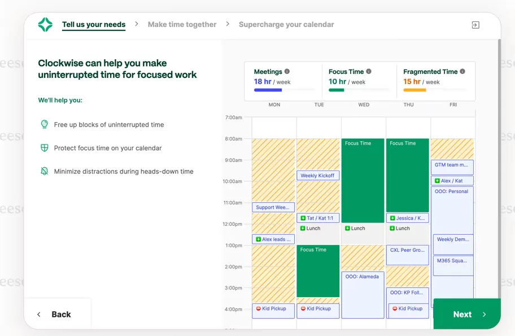Click the green icon on Tuesday Lunch

303,228
